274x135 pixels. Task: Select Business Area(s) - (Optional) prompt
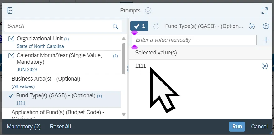click(x=46, y=79)
